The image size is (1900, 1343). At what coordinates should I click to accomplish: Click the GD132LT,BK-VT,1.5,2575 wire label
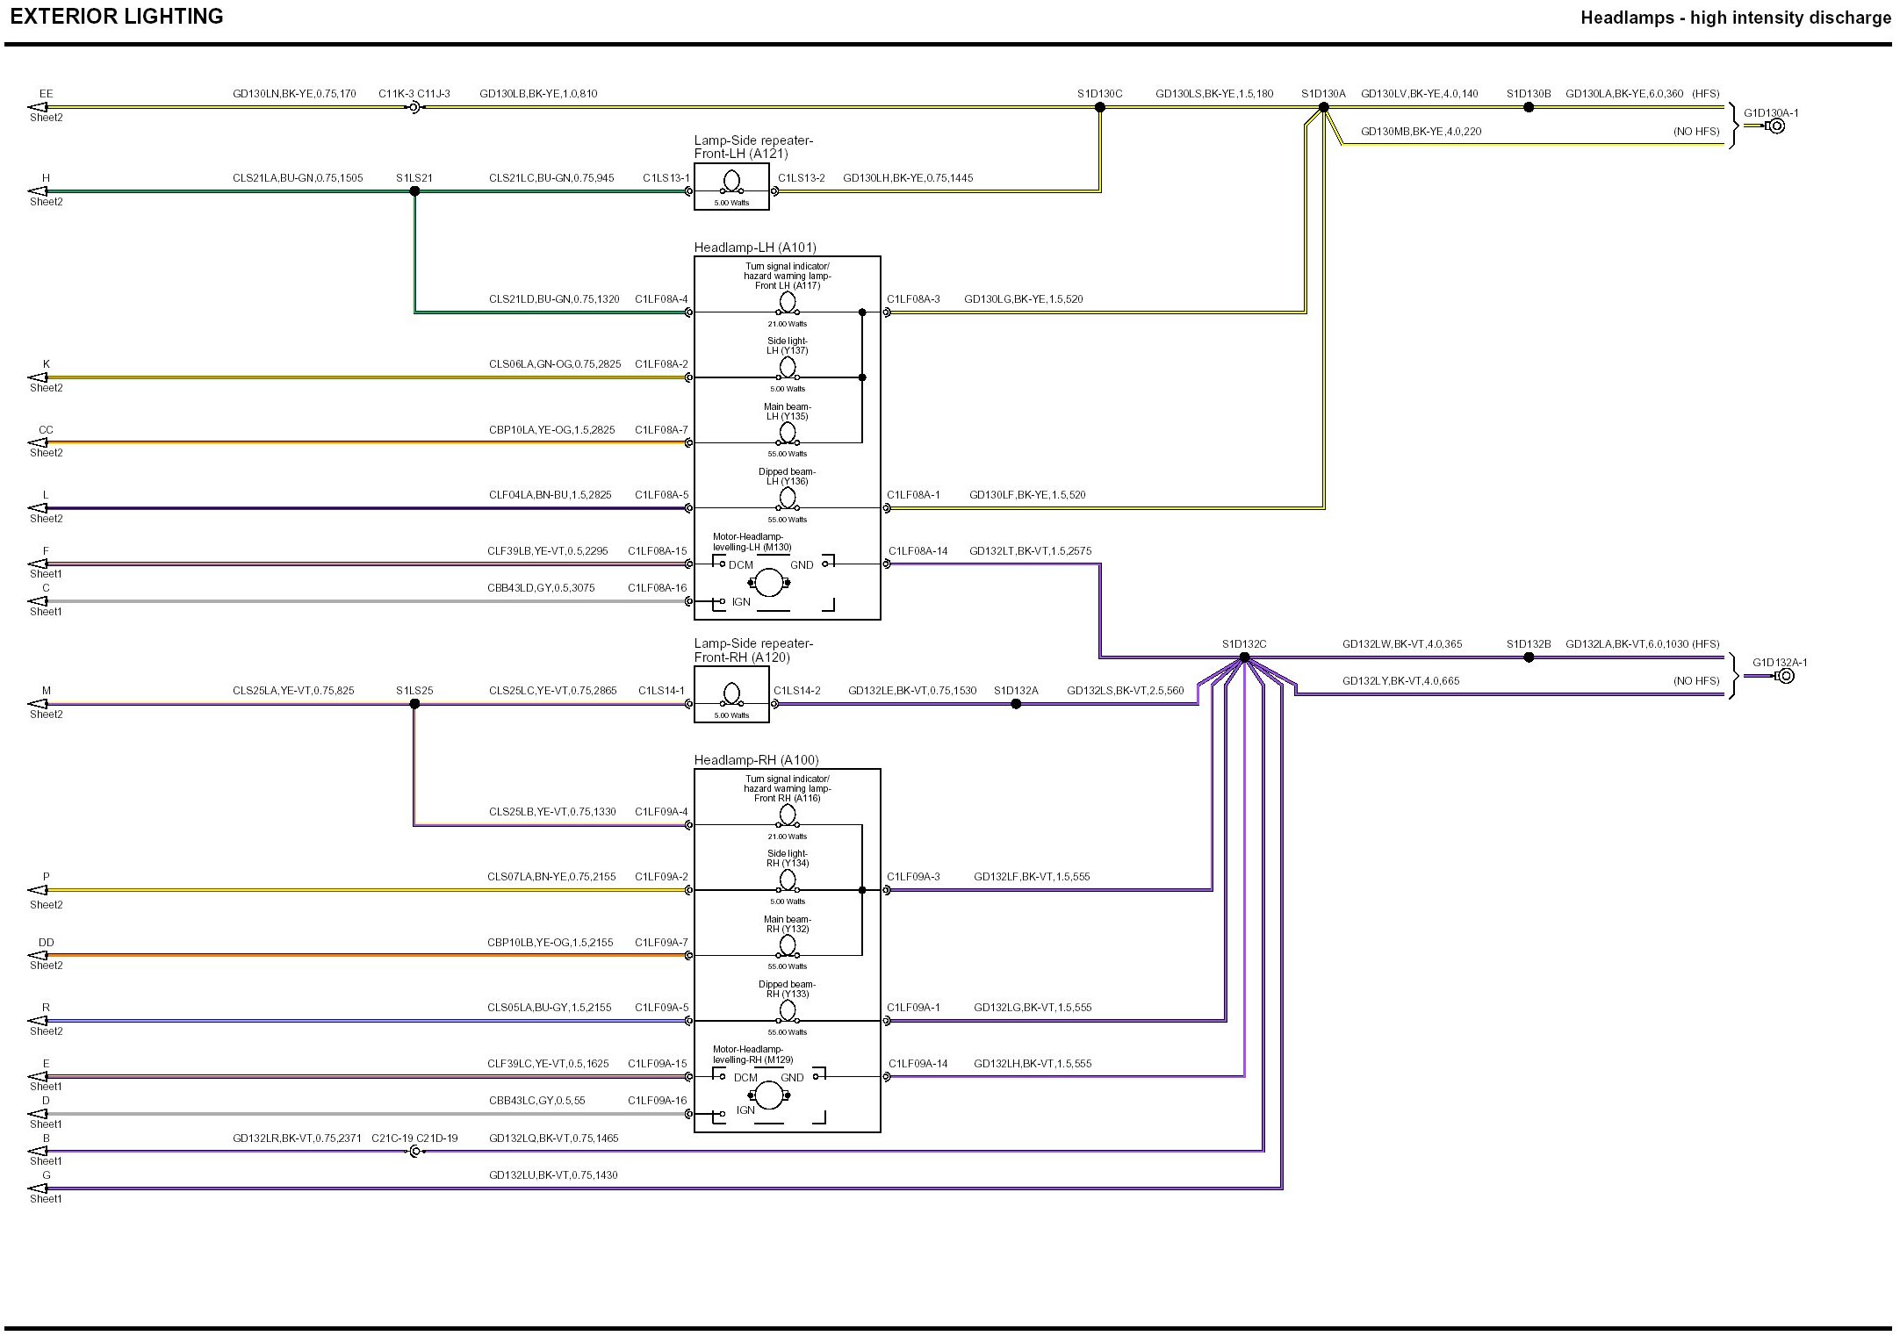[x=1030, y=551]
